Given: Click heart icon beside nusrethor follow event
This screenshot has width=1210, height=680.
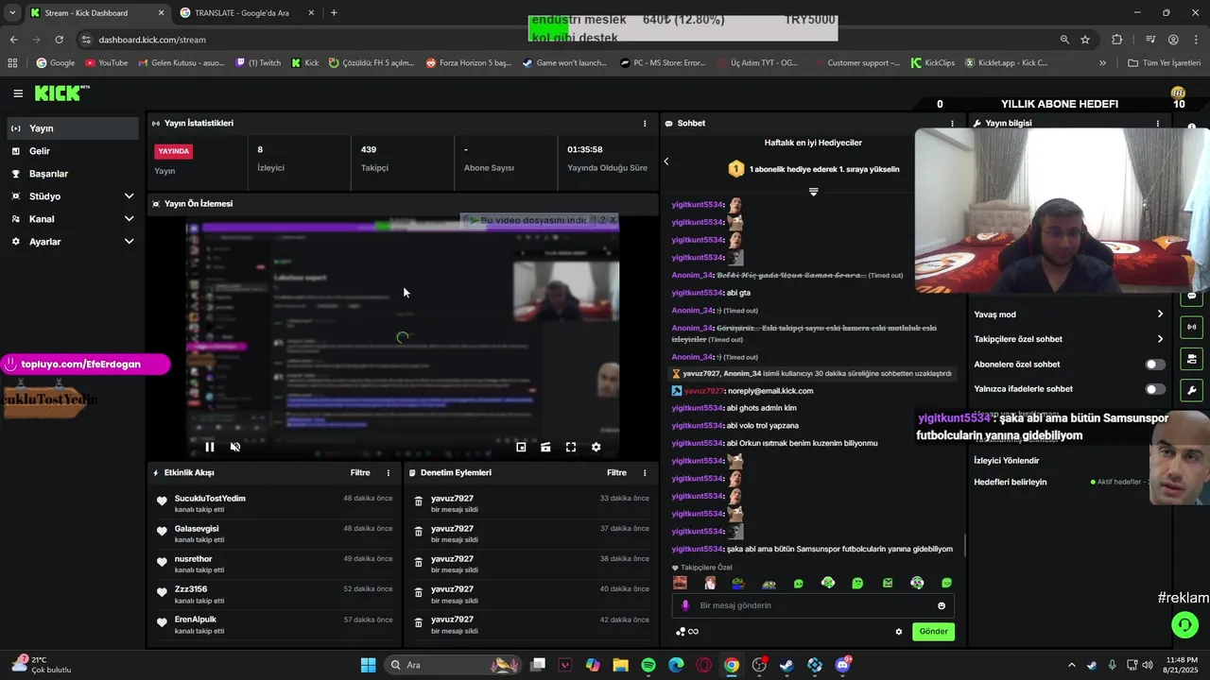Looking at the screenshot, I should [162, 563].
